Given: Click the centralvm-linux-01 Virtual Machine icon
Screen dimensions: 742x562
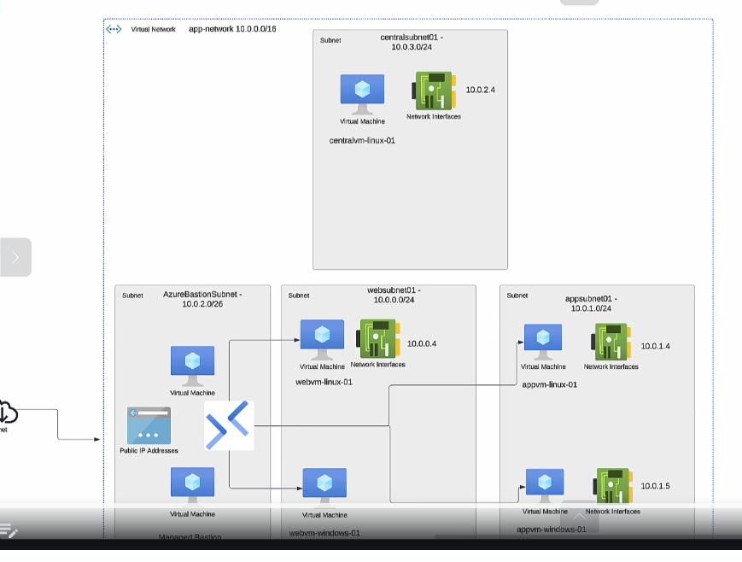Looking at the screenshot, I should (x=362, y=92).
